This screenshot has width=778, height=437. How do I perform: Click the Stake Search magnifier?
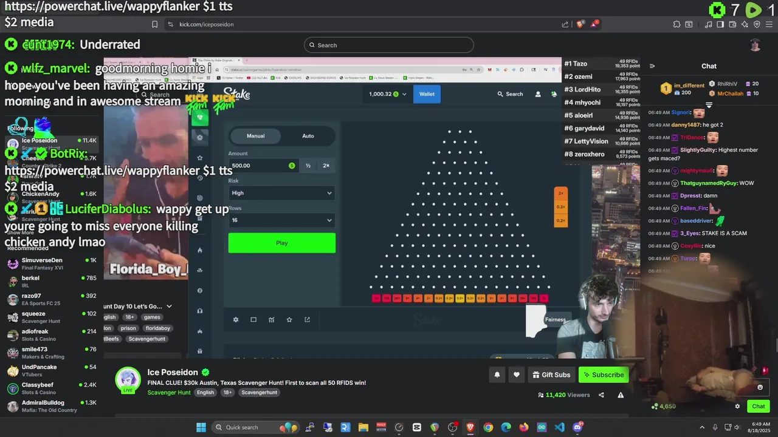tap(500, 94)
